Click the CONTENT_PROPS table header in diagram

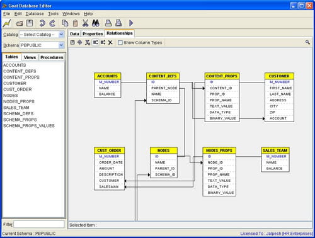(222, 76)
